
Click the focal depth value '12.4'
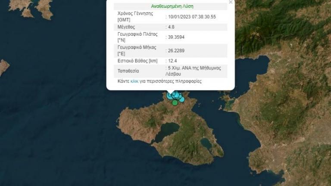(172, 61)
